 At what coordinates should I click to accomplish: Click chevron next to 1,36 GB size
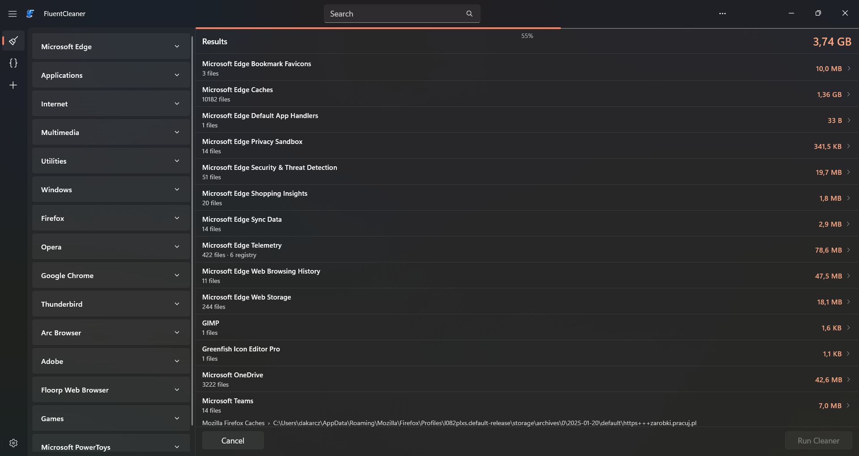tap(849, 94)
